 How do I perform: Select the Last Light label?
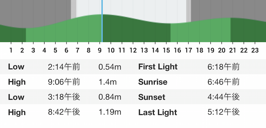(158, 112)
